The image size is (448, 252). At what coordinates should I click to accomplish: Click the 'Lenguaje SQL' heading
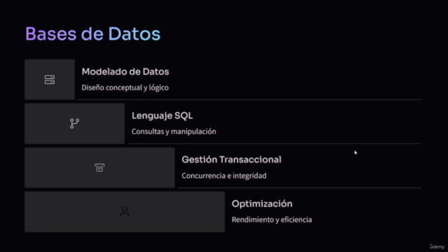pyautogui.click(x=162, y=115)
